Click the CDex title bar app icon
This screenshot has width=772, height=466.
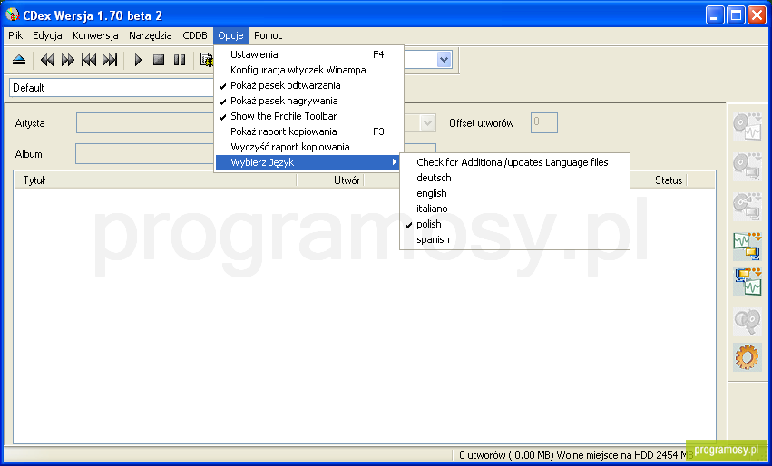point(13,15)
